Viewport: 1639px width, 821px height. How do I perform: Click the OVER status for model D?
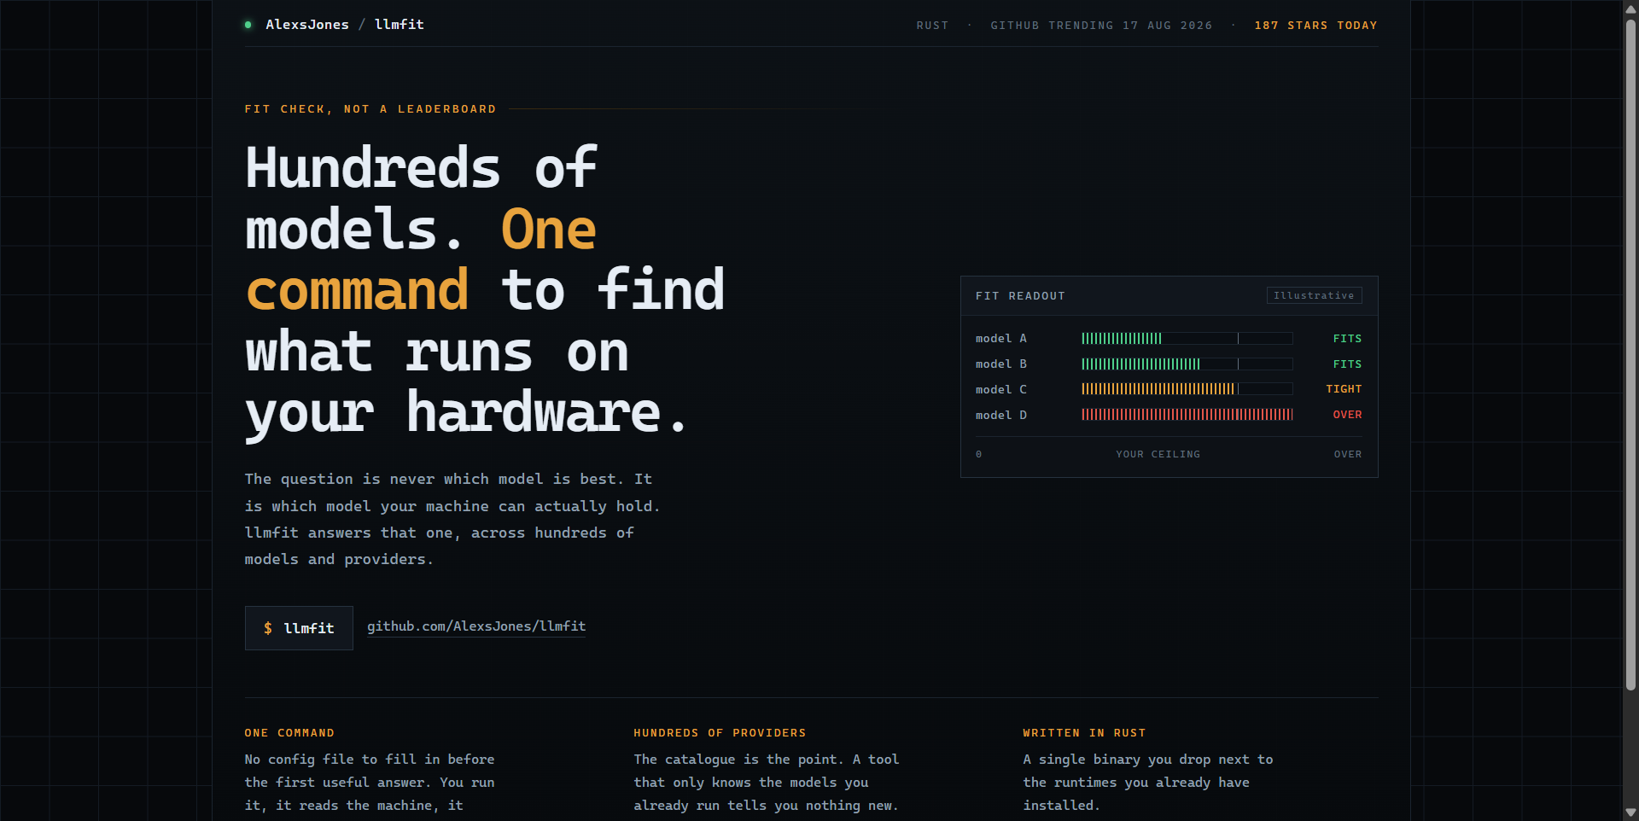1347,415
